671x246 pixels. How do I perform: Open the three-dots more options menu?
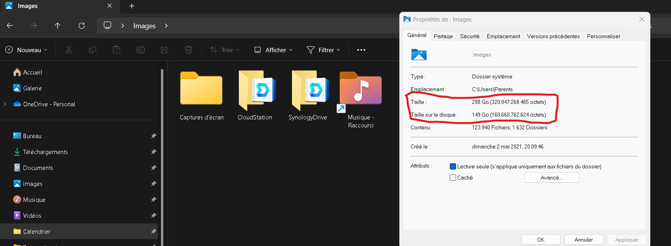coord(361,50)
